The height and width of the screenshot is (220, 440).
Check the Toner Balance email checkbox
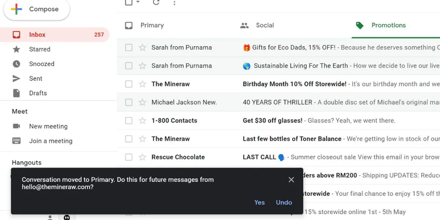(x=129, y=139)
